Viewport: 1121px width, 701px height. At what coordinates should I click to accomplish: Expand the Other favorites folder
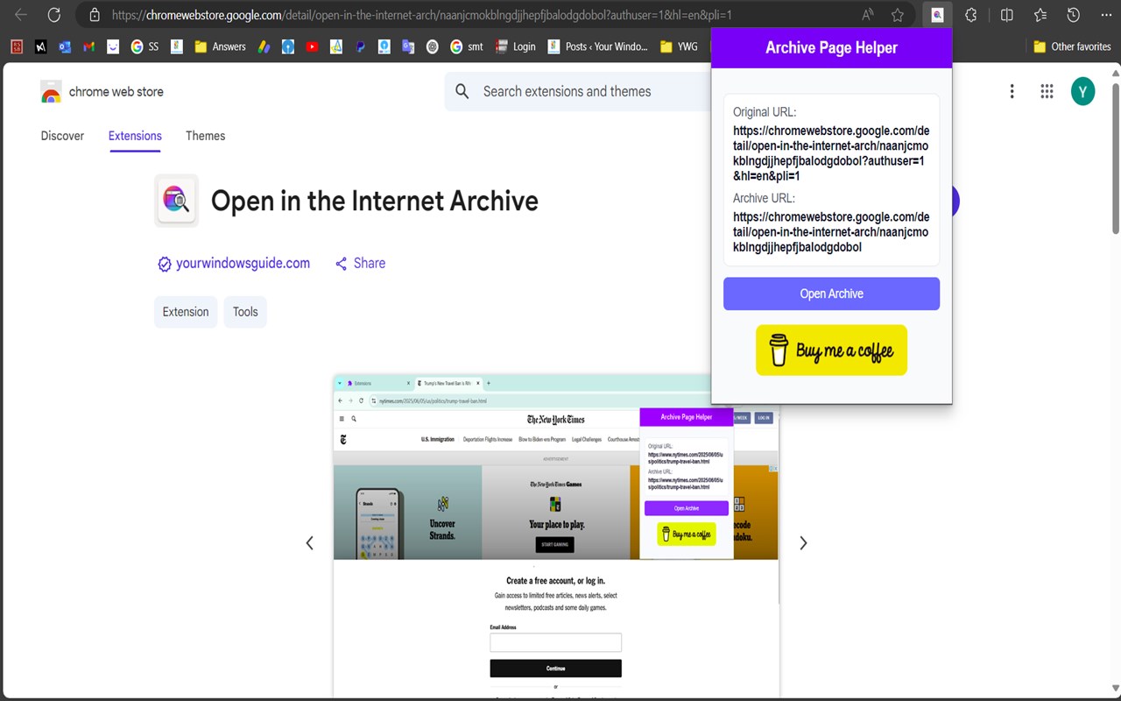pyautogui.click(x=1072, y=46)
